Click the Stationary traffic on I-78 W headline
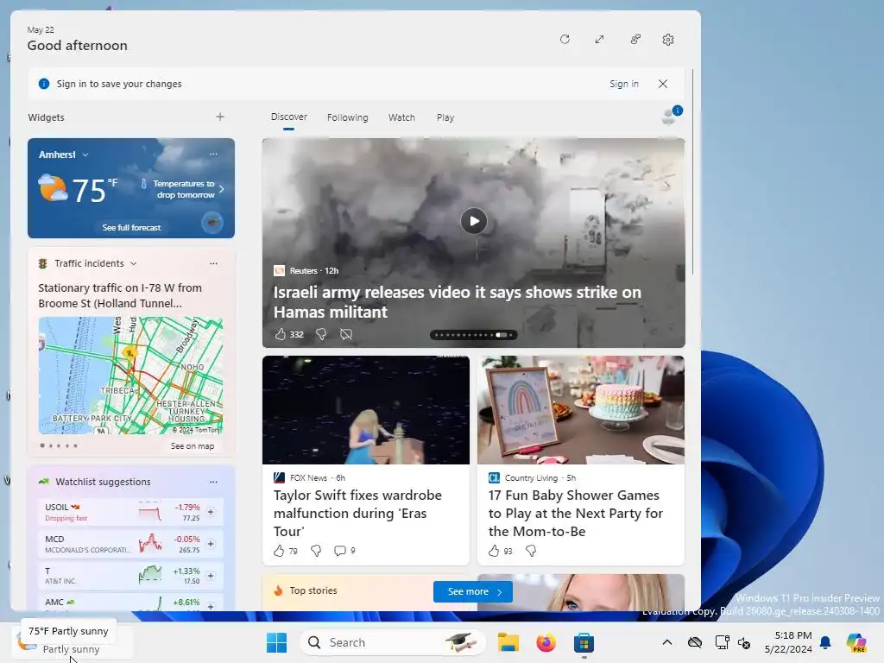The image size is (884, 663). point(120,295)
